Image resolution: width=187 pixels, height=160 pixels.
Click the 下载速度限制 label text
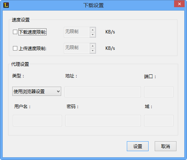coord(32,32)
